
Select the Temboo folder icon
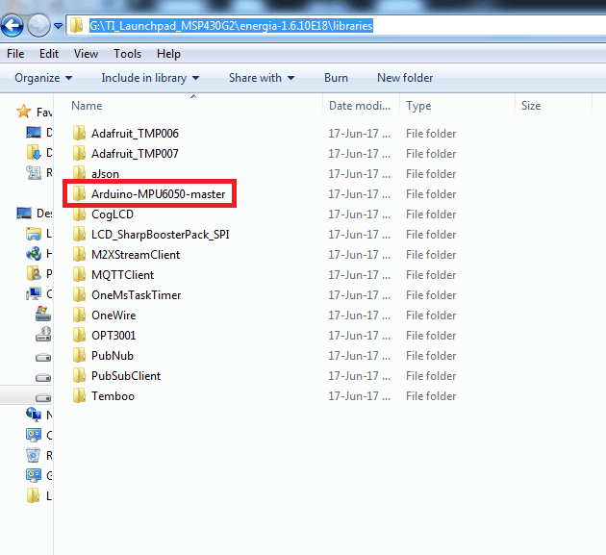pos(79,395)
